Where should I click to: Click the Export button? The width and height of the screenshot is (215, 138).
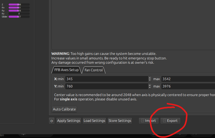pyautogui.click(x=170, y=121)
